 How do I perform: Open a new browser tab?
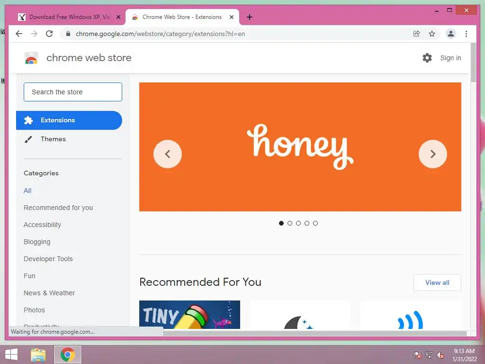(250, 17)
